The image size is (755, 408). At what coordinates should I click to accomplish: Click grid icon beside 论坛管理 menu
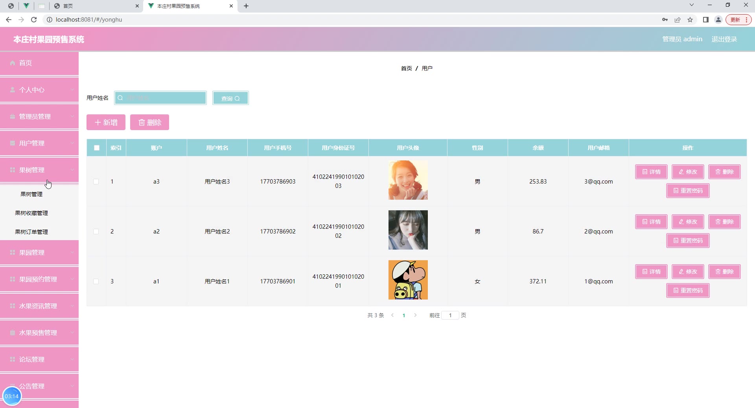(x=13, y=359)
